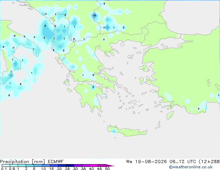Select the 25 to 30 mm legend swatch
Screen dimensions: 220x170
pos(70,165)
